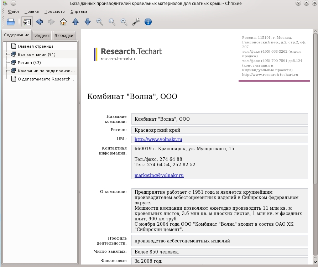This screenshot has width=318, height=267.
Task: Click the Комбинат "Волна", ООО heading
Action: pos(132,96)
